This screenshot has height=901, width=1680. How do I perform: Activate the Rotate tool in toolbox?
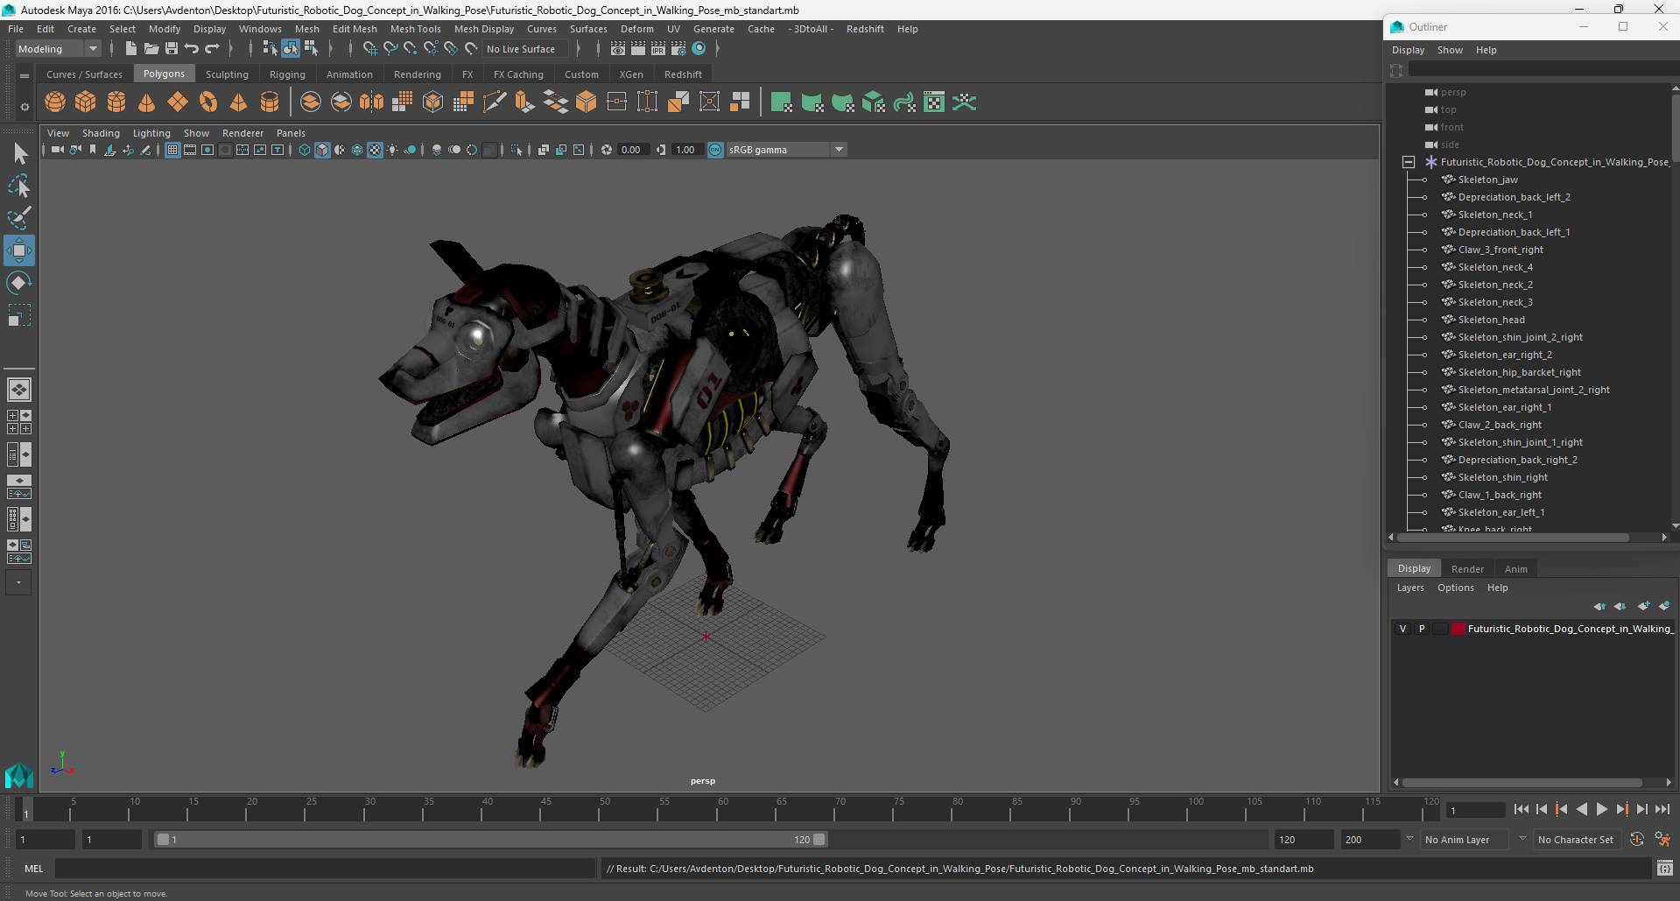pyautogui.click(x=19, y=283)
